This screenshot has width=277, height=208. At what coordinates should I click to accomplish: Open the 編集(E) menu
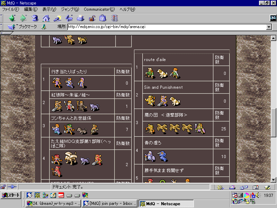(31, 9)
